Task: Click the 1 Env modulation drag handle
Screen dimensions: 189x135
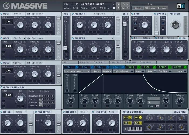Action: click(x=76, y=67)
